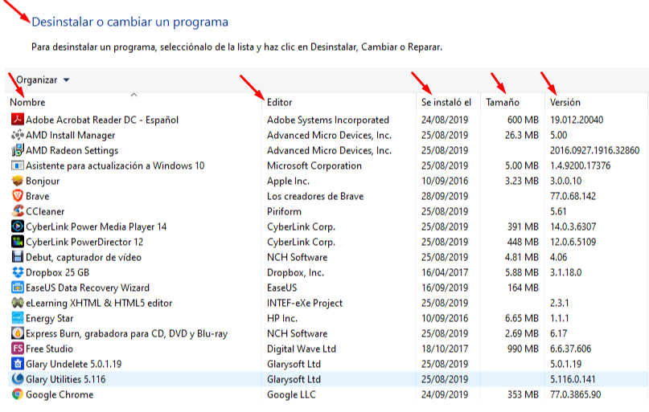The image size is (649, 412).
Task: Click the Energy Star icon
Action: click(18, 318)
